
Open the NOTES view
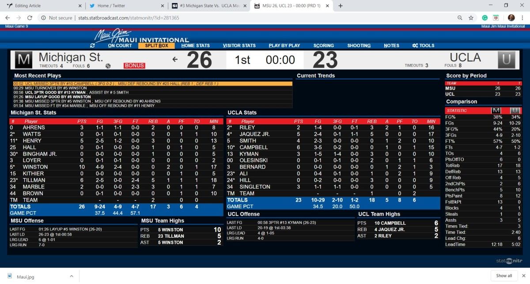(391, 45)
